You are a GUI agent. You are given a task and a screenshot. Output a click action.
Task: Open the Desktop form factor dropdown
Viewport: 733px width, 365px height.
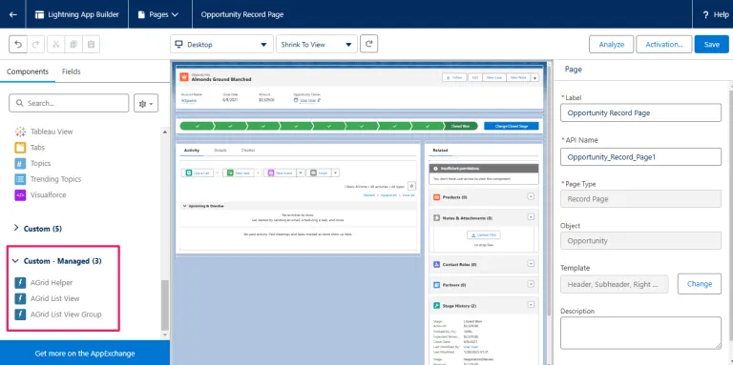pos(221,45)
